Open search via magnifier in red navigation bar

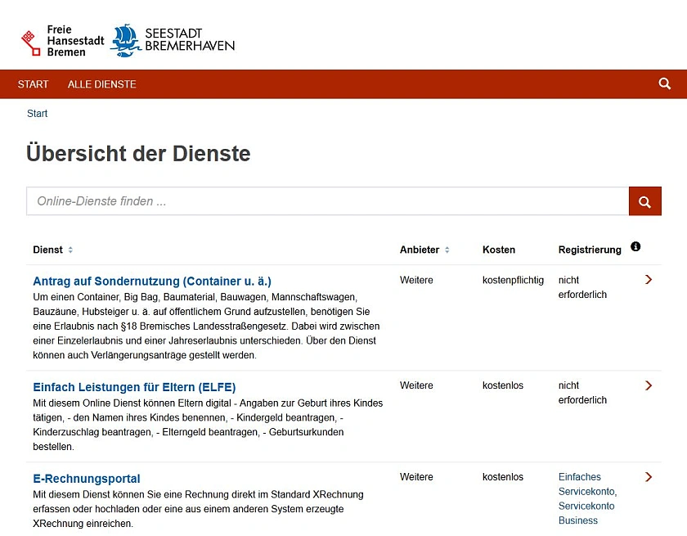pos(664,83)
